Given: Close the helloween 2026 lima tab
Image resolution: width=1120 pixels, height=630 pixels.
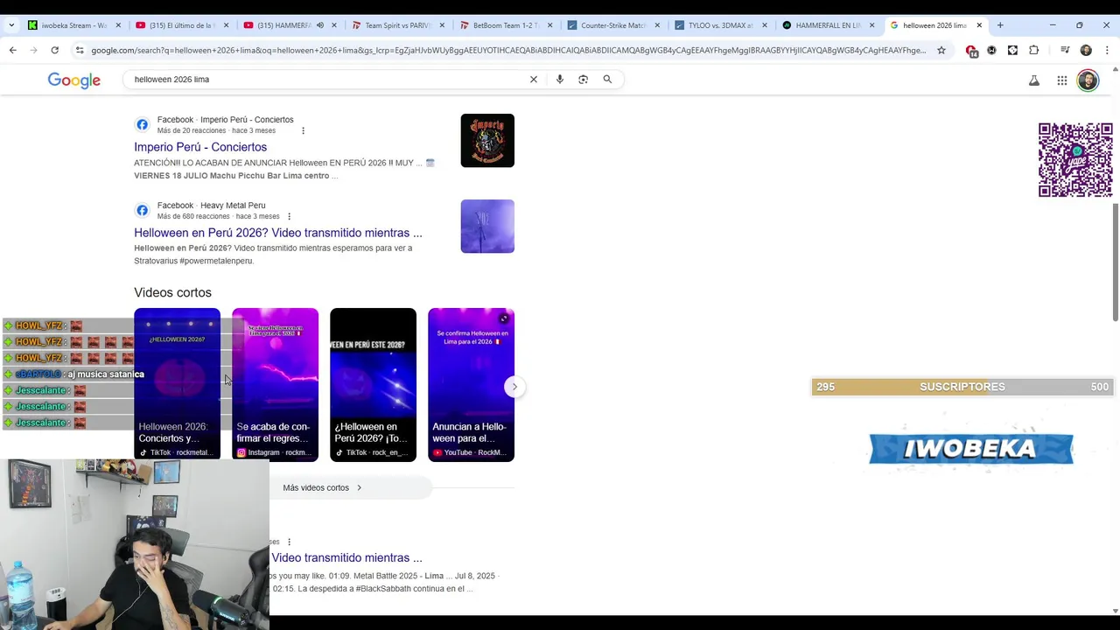Looking at the screenshot, I should coord(979,25).
